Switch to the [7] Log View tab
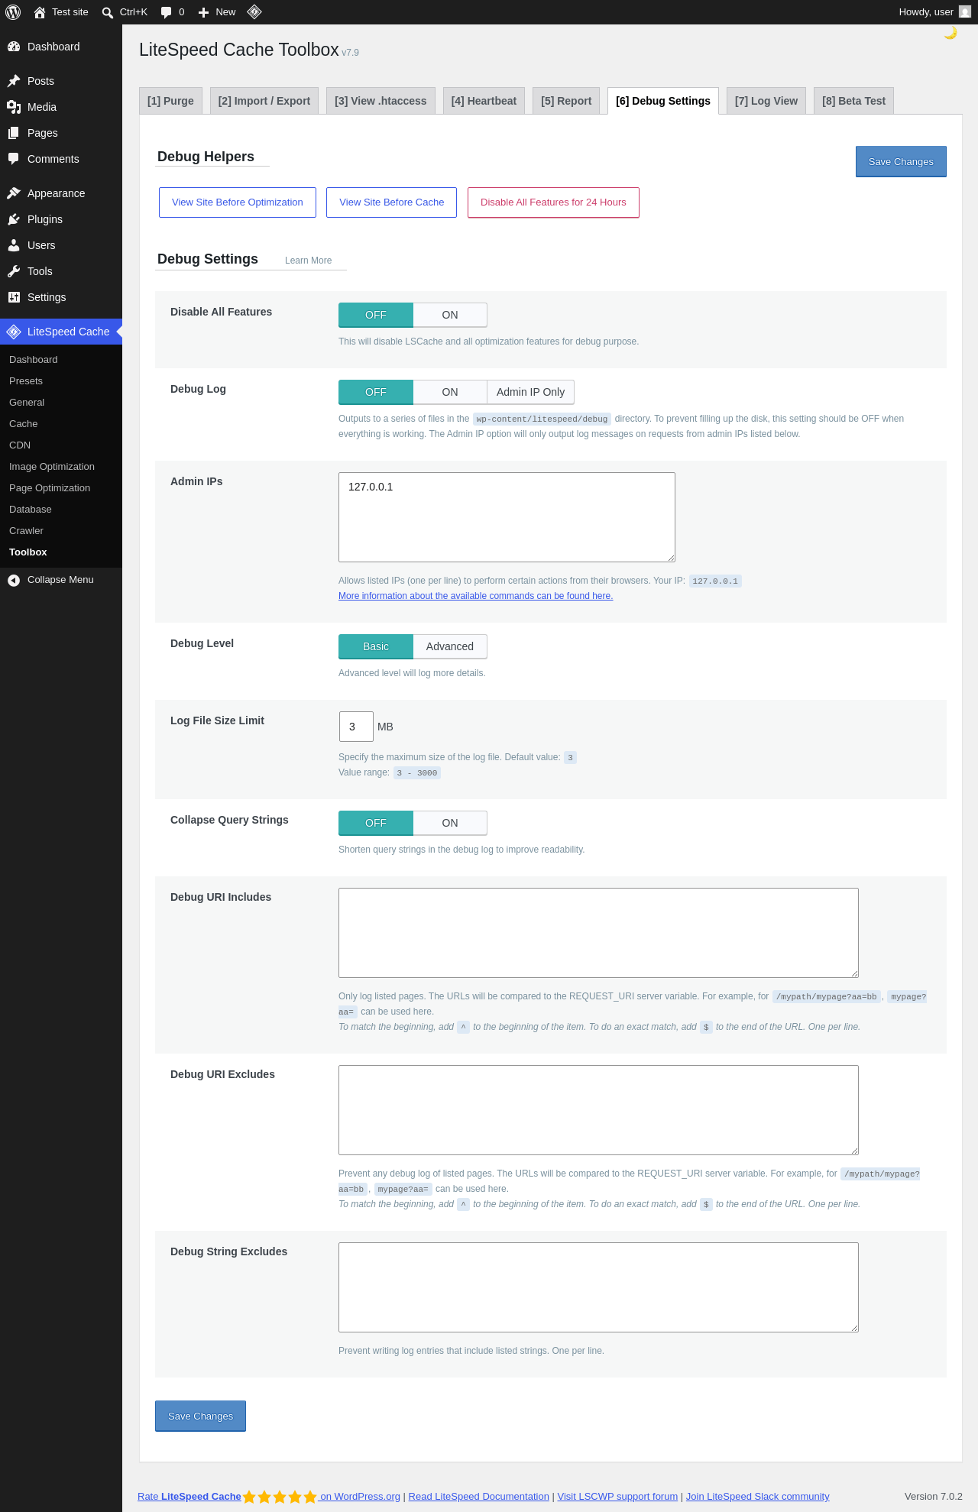This screenshot has height=1512, width=978. pyautogui.click(x=766, y=101)
